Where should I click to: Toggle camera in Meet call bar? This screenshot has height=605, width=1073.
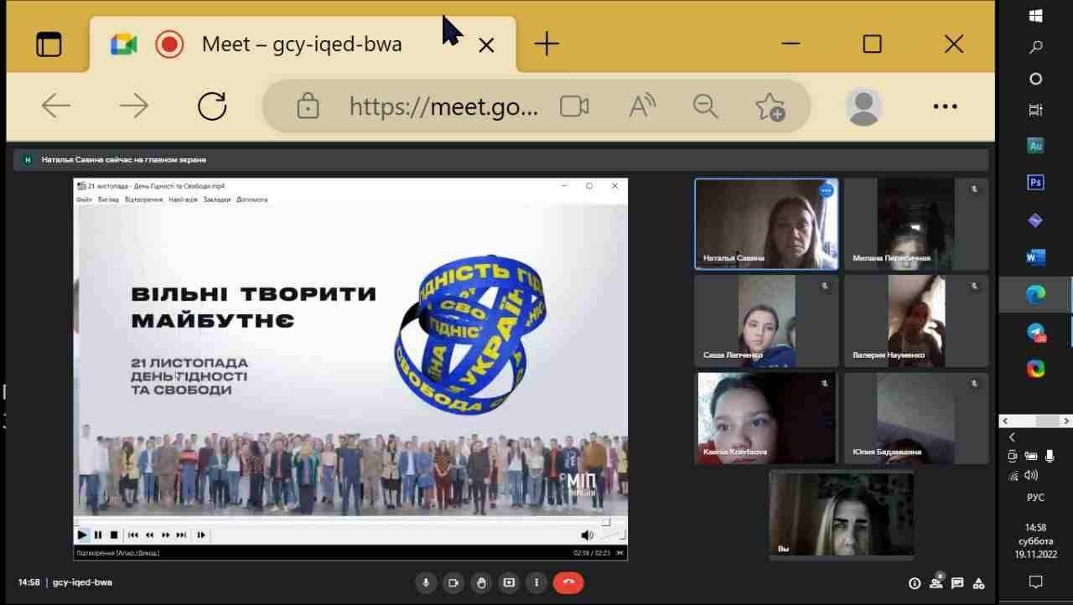click(x=454, y=582)
